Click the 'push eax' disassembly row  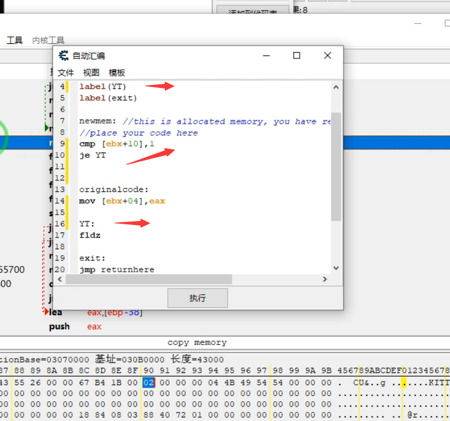coord(75,327)
